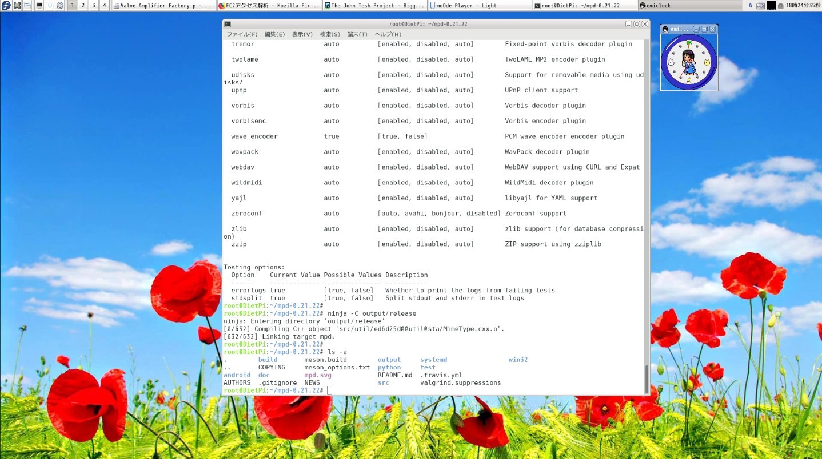The image size is (822, 459).
Task: Click the moOde 'U' launcher icon
Action: 50,5
